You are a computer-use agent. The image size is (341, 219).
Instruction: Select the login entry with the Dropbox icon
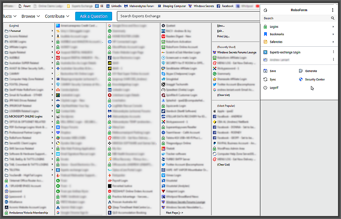[63, 132]
